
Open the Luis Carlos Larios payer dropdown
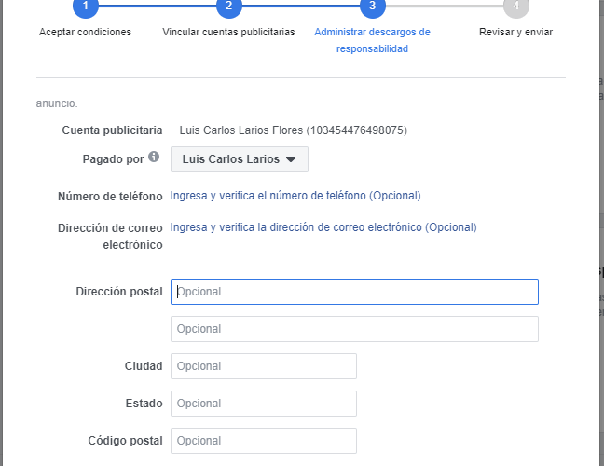click(240, 159)
